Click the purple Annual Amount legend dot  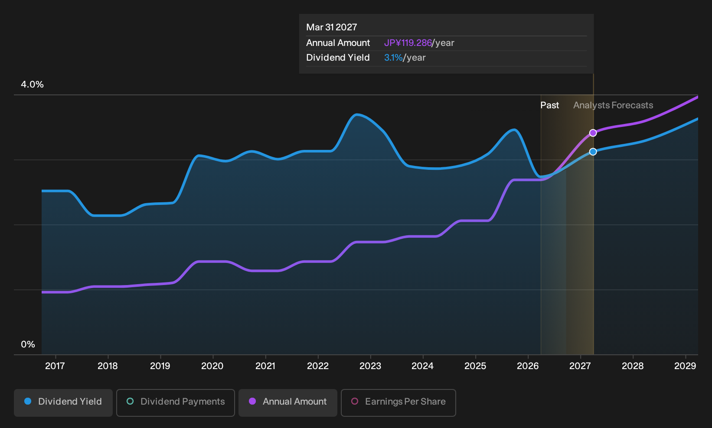[252, 402]
